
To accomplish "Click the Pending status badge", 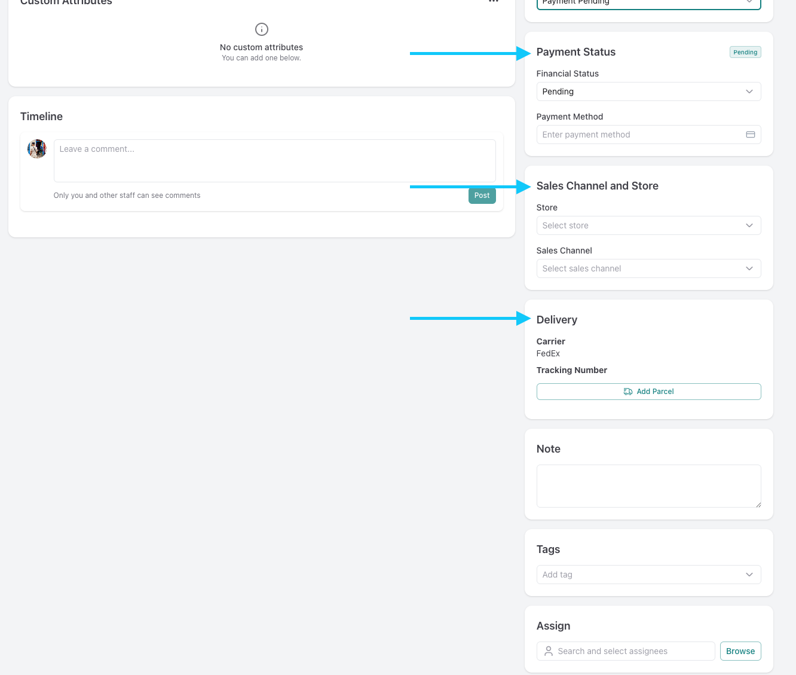I will (745, 53).
